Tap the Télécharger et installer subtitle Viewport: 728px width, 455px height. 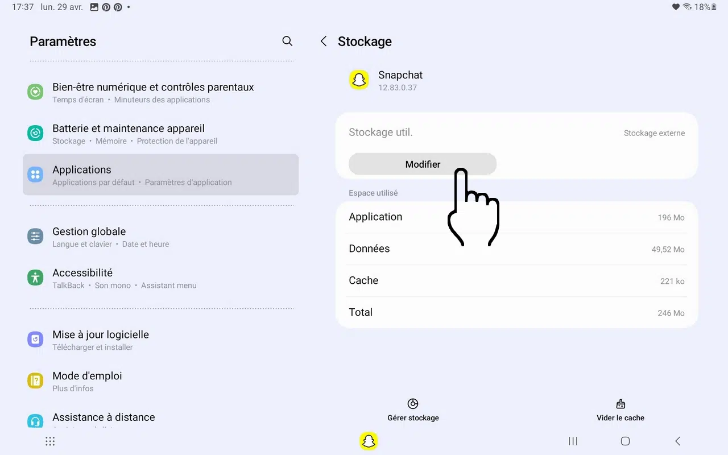click(x=93, y=348)
